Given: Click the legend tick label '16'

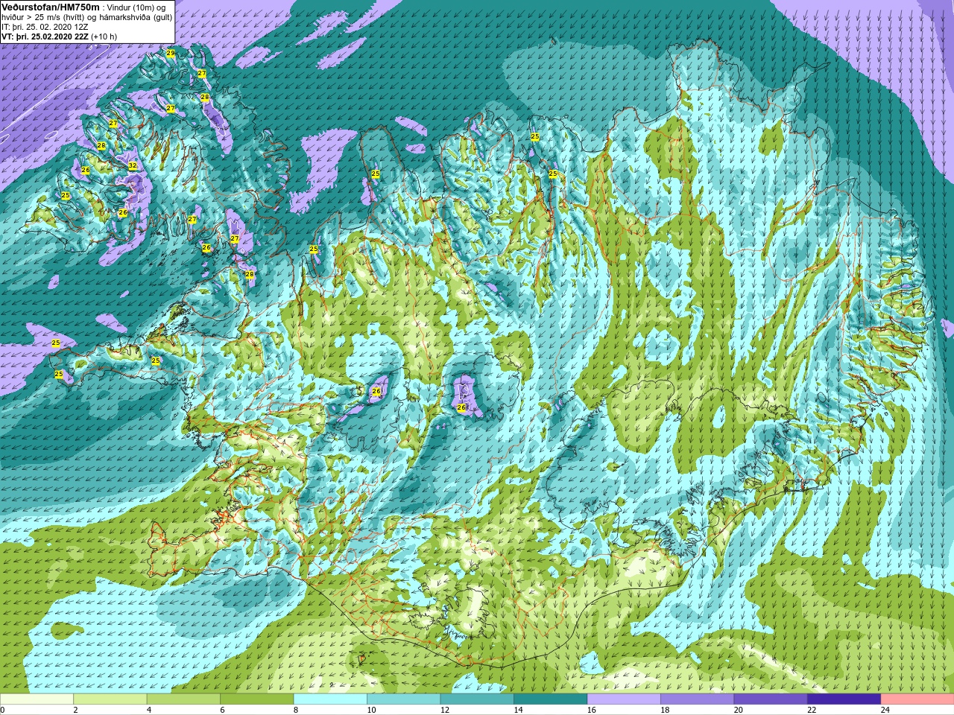Looking at the screenshot, I should tap(592, 710).
